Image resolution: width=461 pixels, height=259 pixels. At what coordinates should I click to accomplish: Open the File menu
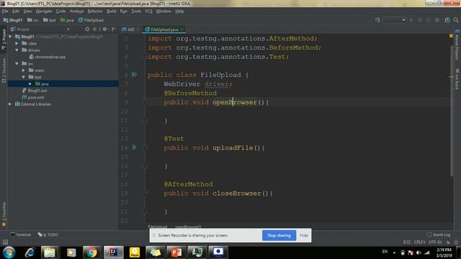5,12
